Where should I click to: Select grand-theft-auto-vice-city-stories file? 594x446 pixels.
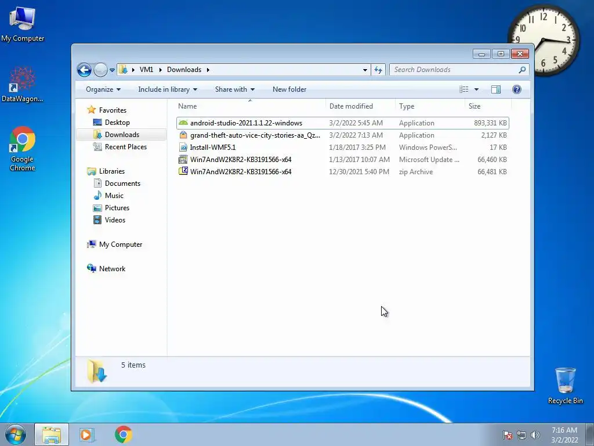coord(342,135)
